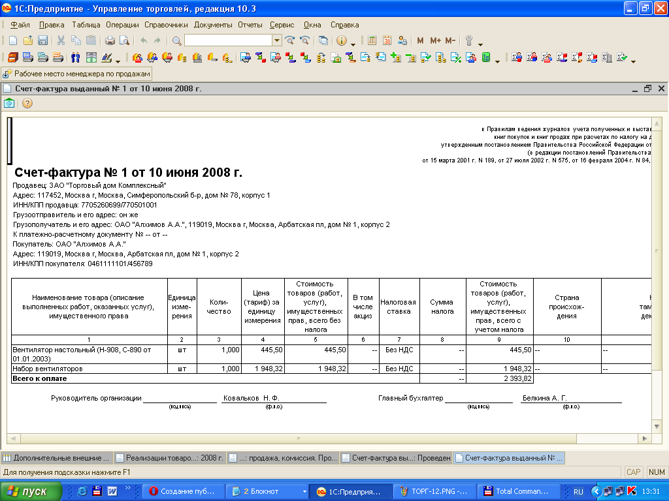Open the Отчеты menu
669x501 pixels.
click(x=250, y=25)
